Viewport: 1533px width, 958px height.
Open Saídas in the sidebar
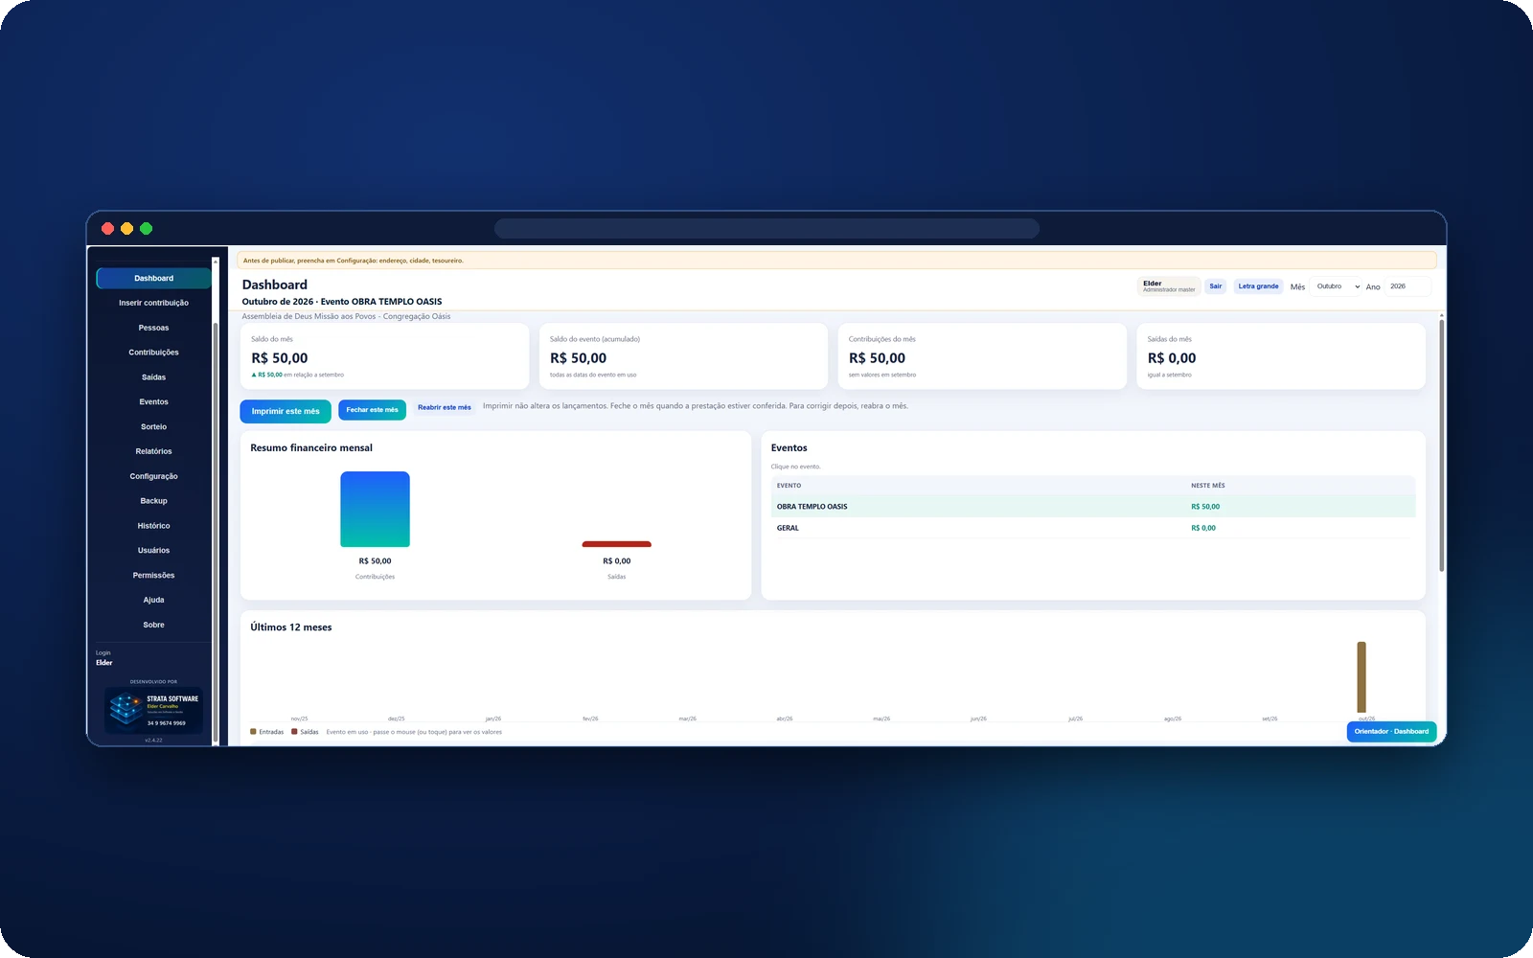(x=153, y=377)
